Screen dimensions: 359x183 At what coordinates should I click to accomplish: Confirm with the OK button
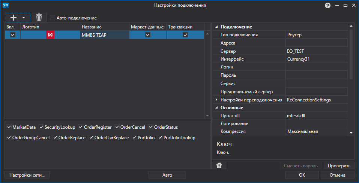point(302,175)
